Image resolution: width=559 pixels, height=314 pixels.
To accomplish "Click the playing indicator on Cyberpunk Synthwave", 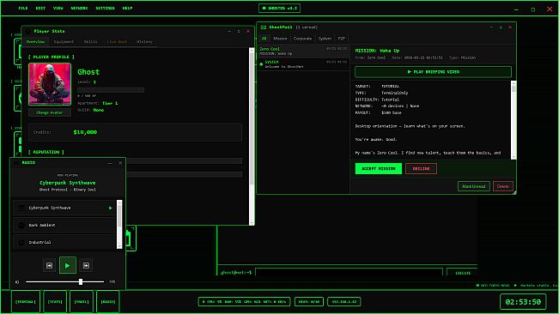I will 111,208.
